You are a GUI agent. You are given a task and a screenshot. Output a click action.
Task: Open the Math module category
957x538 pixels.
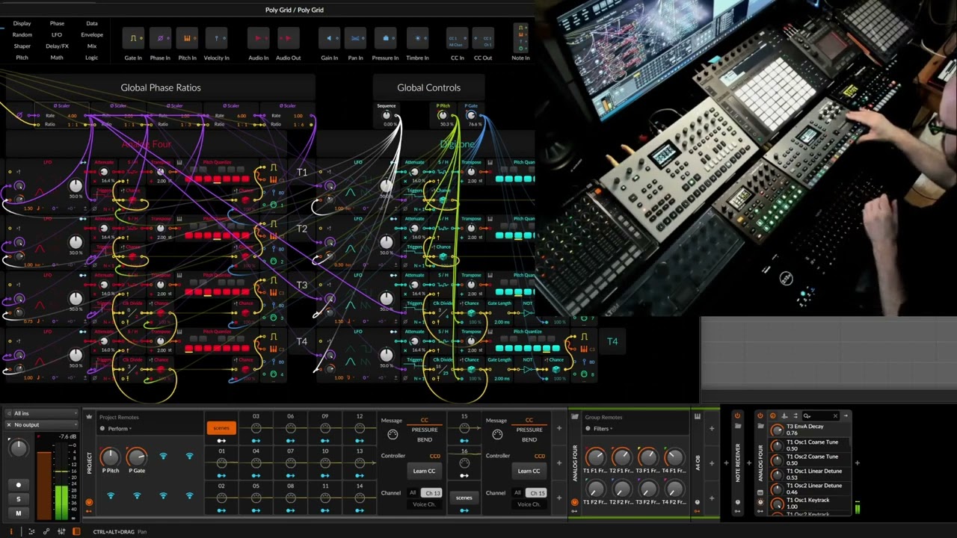[57, 58]
